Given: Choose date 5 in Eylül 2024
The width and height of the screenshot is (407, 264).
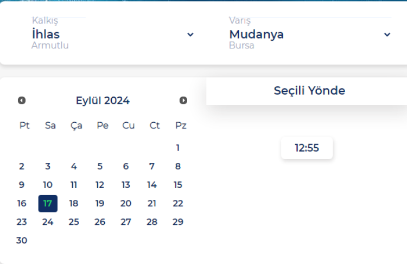Looking at the screenshot, I should 100,167.
